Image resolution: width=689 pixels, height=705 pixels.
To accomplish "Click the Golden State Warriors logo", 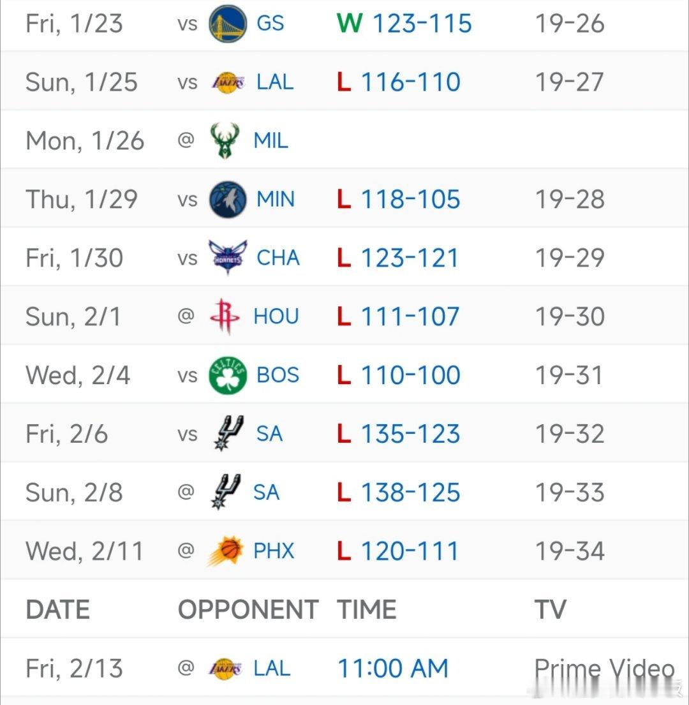I will click(228, 24).
